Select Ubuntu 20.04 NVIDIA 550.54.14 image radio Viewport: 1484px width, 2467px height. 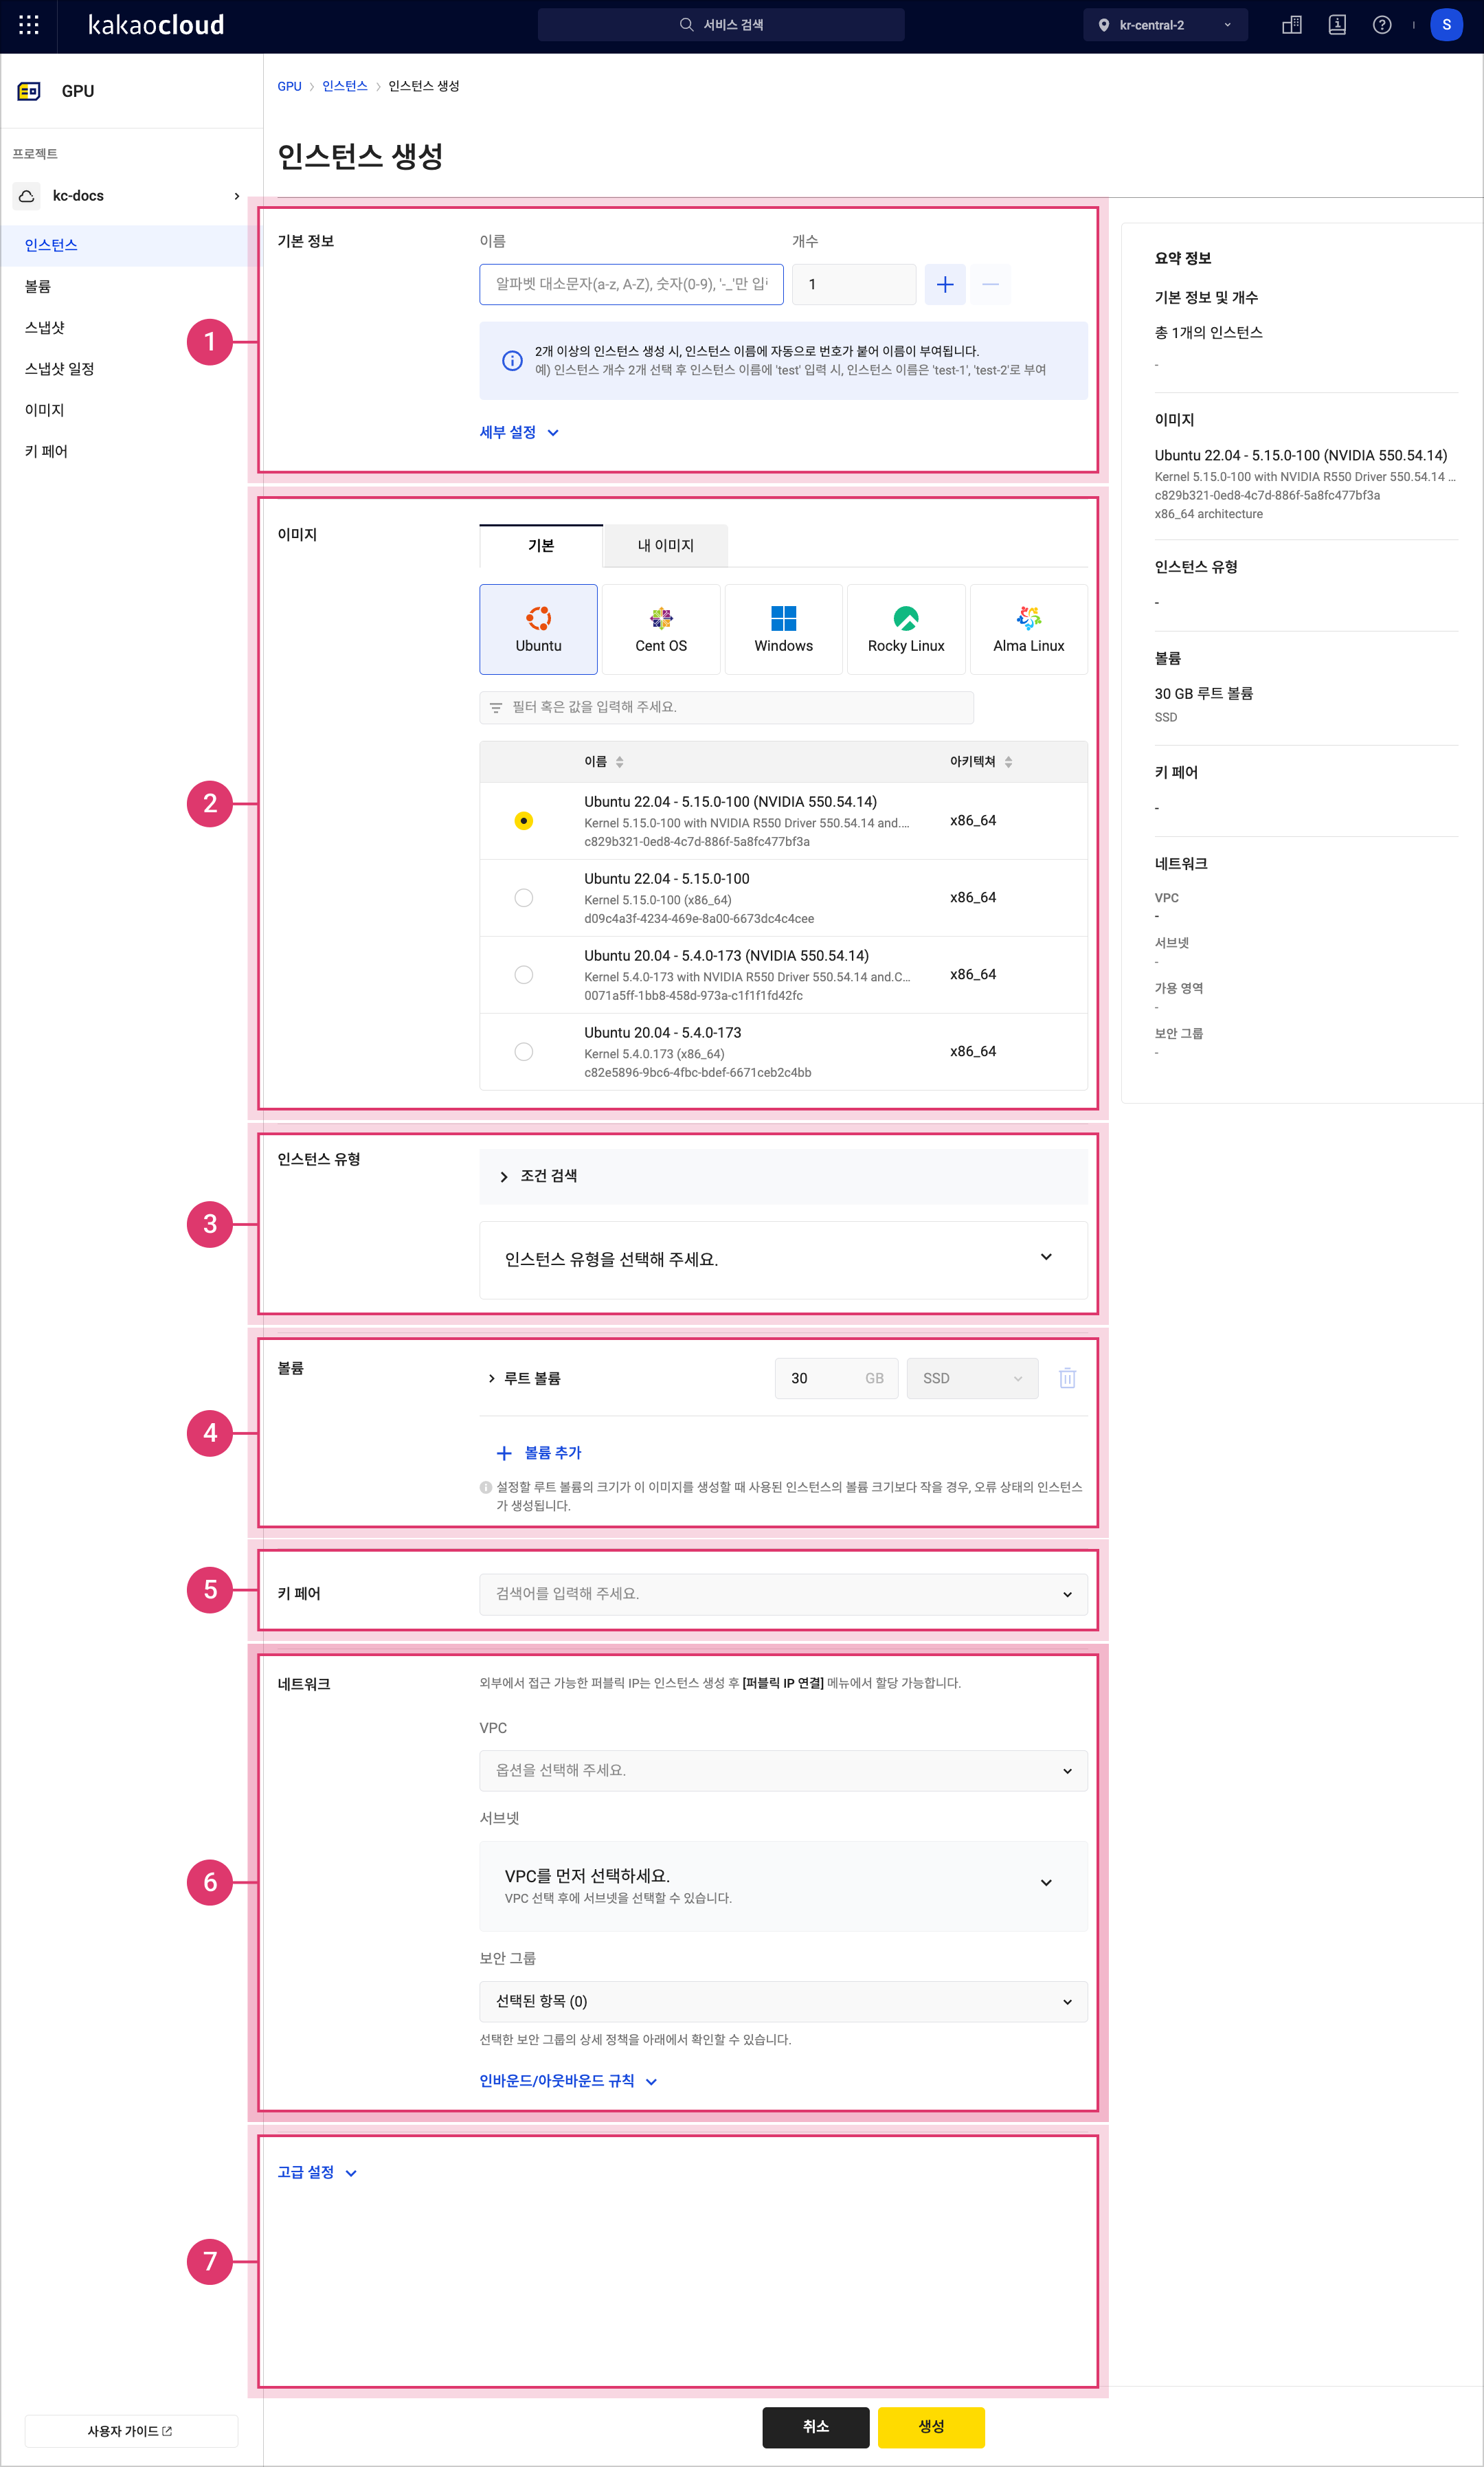click(x=523, y=975)
